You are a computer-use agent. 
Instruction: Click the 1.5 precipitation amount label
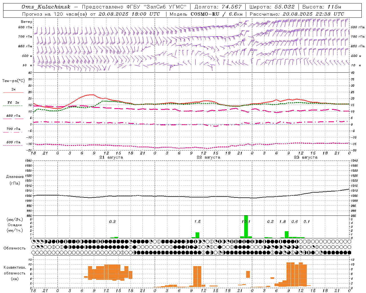[197, 221]
